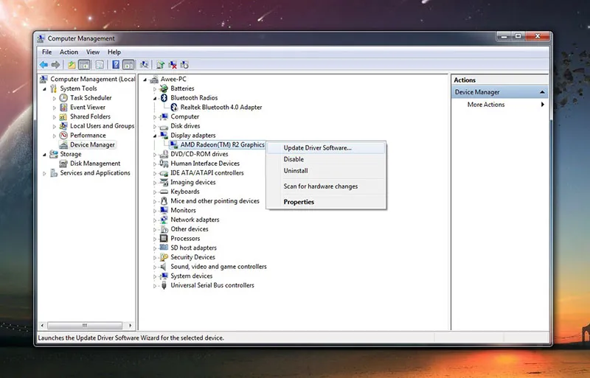Click the Back arrow toolbar icon
This screenshot has width=590, height=378.
44,65
